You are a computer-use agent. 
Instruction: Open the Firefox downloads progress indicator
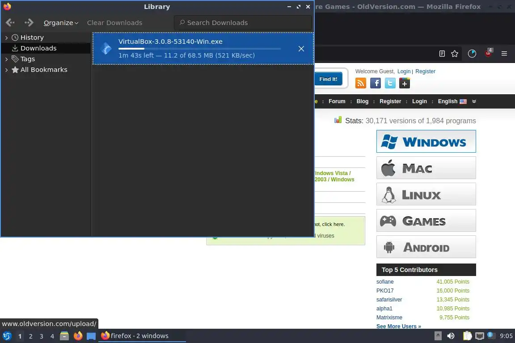tap(472, 54)
